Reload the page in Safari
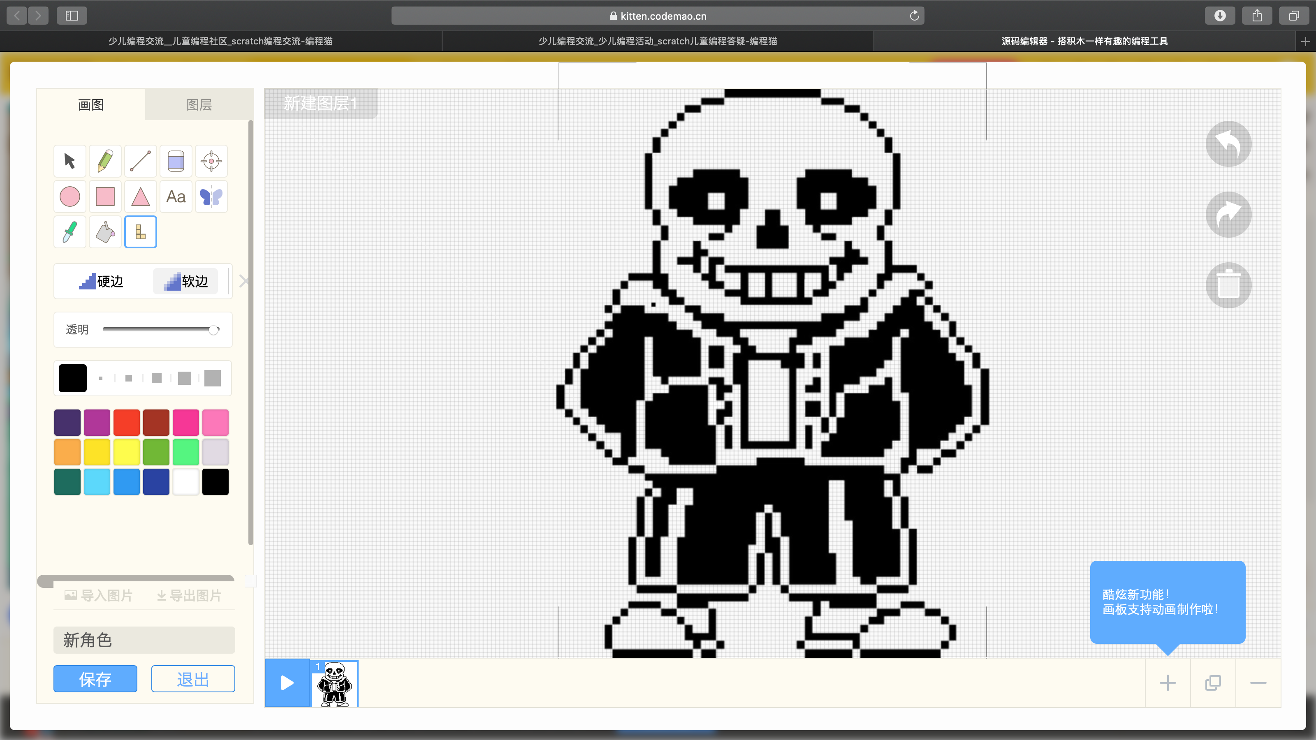Viewport: 1316px width, 740px height. [x=915, y=16]
